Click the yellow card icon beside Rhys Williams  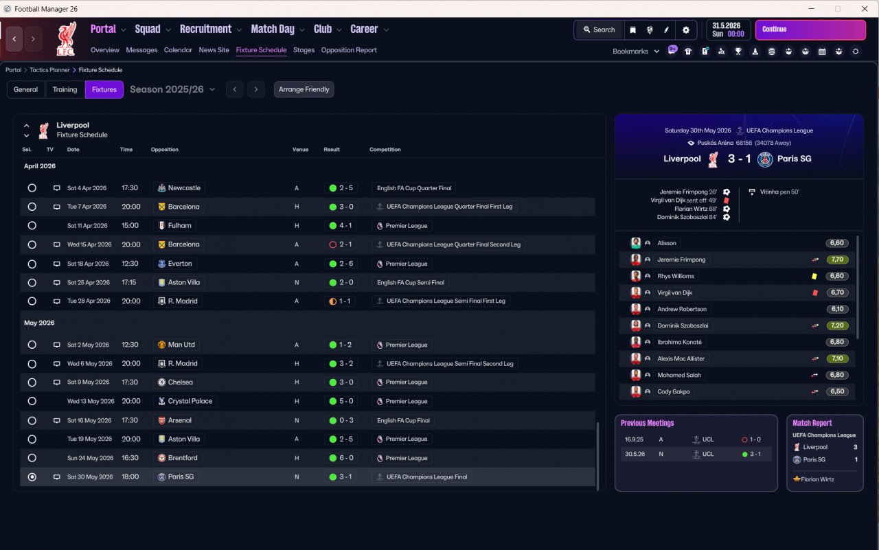(x=814, y=276)
